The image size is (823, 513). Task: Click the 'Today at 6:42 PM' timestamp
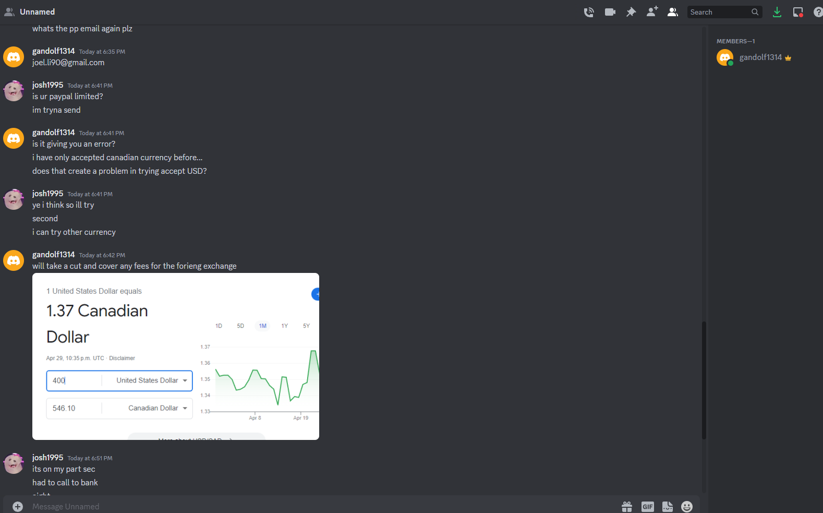click(x=102, y=255)
